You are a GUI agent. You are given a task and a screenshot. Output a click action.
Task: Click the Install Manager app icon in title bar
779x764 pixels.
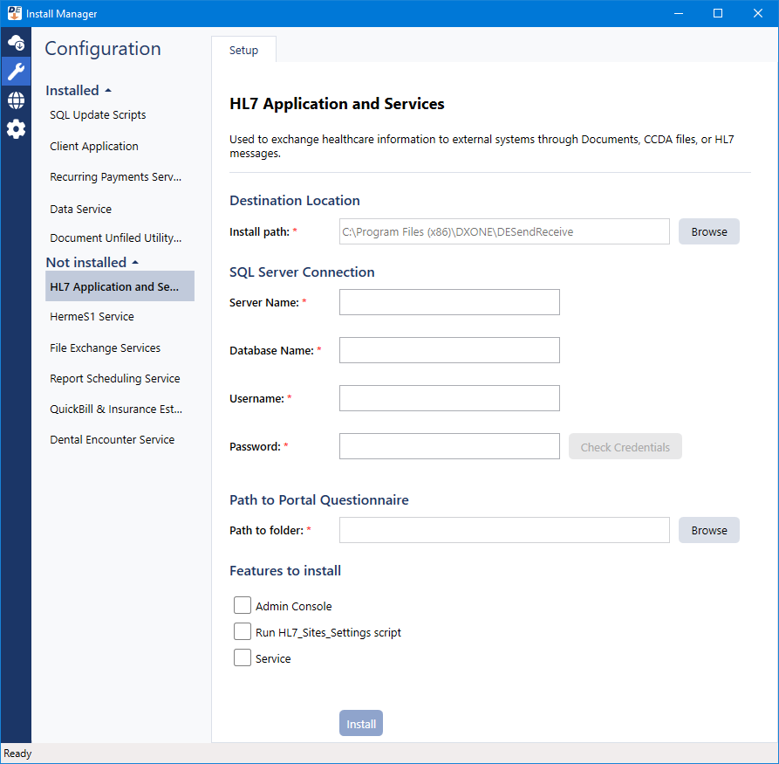(12, 13)
